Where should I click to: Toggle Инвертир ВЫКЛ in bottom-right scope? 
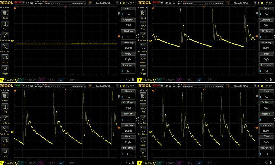click(266, 128)
